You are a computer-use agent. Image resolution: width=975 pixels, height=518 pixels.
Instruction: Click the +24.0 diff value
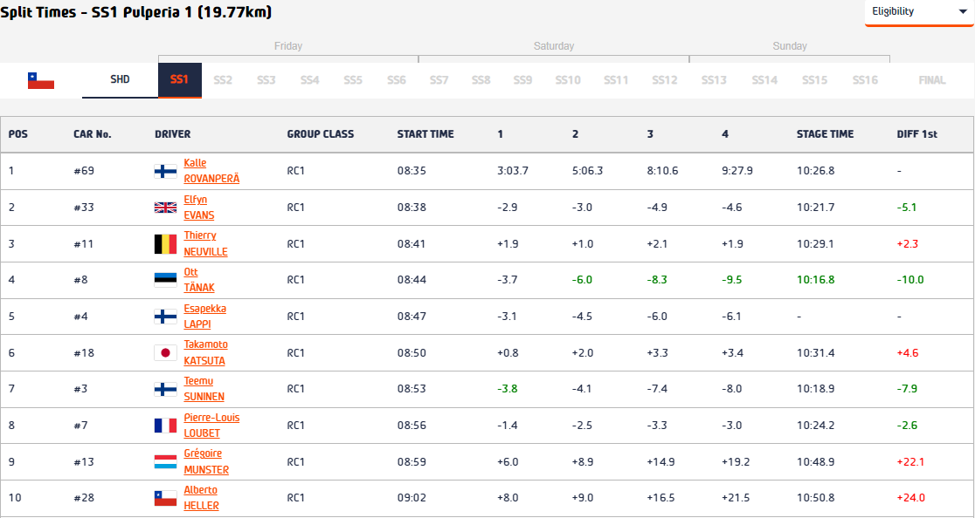[x=911, y=498]
